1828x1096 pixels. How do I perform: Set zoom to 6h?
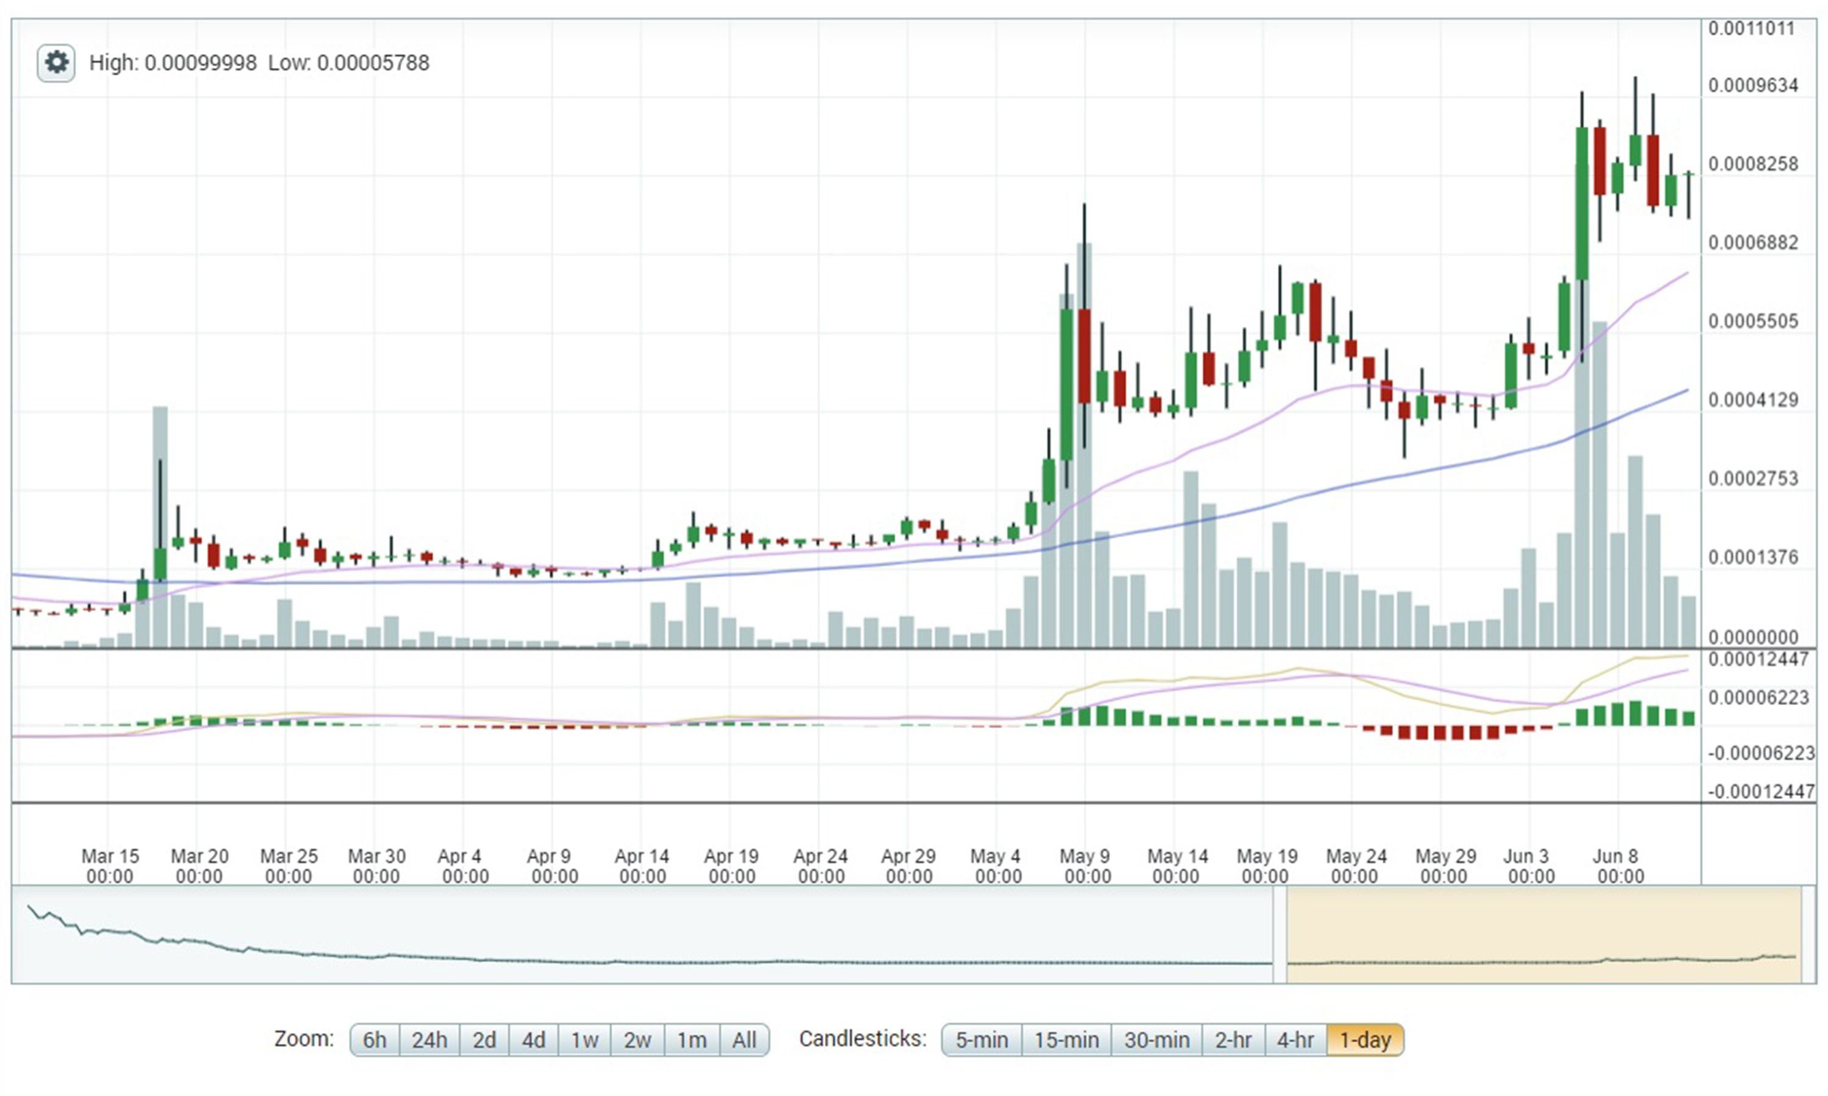click(x=374, y=1040)
